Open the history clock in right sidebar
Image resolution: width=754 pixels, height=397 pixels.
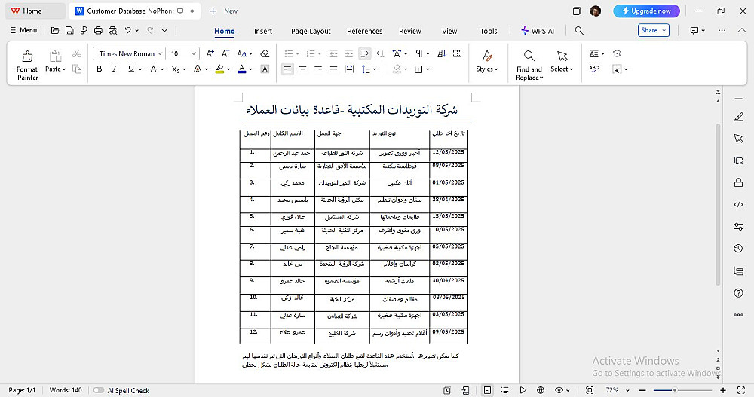pyautogui.click(x=739, y=248)
